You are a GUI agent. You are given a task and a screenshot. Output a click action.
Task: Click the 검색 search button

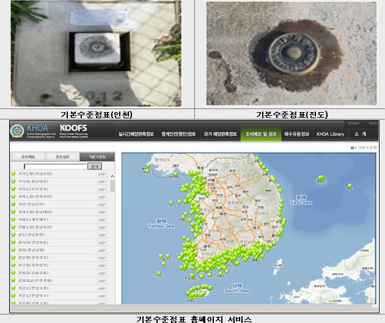(95, 166)
